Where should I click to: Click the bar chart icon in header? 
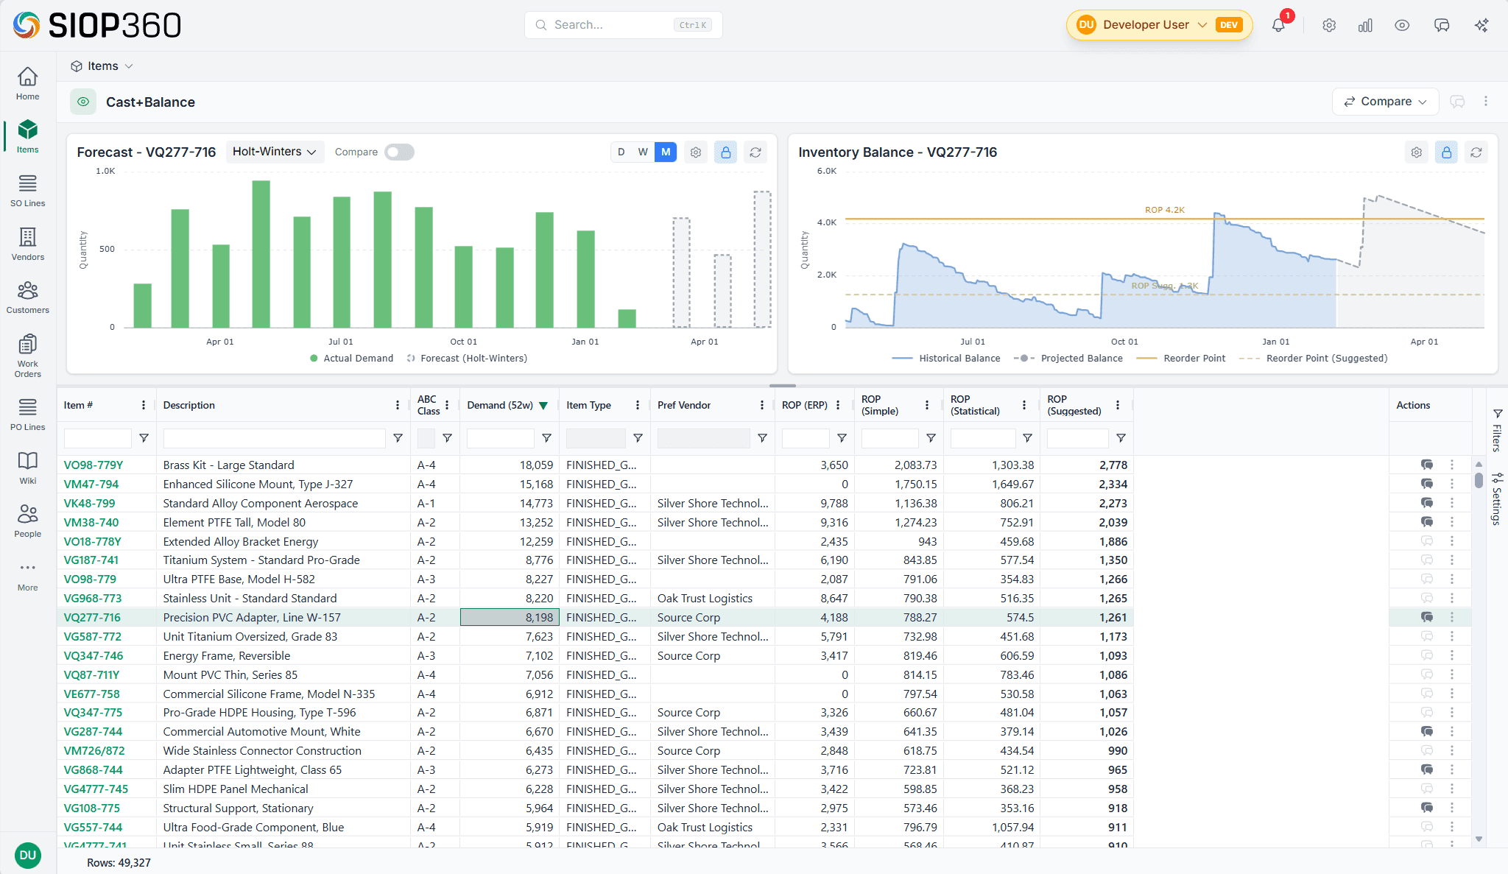coord(1365,25)
